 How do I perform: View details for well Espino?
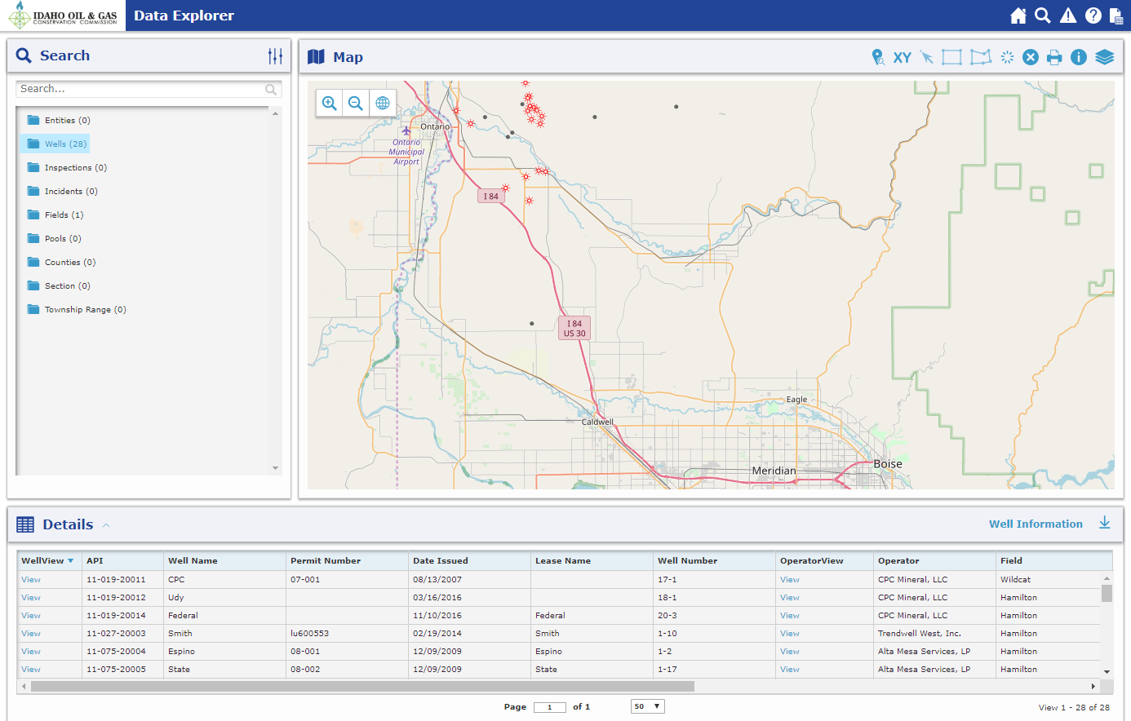tap(30, 651)
